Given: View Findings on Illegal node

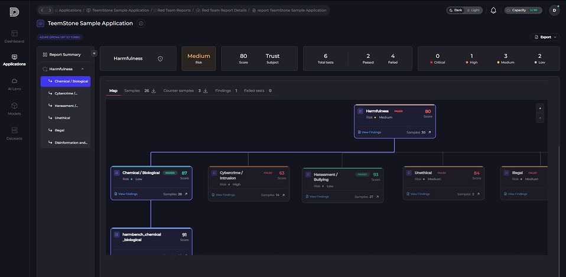Looking at the screenshot, I should (515, 194).
